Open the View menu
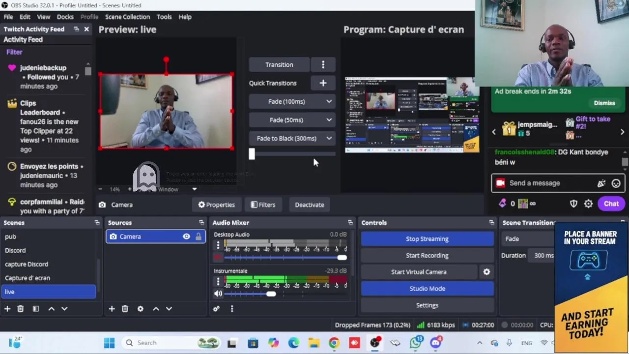Screen dimensions: 629x354 [43, 17]
